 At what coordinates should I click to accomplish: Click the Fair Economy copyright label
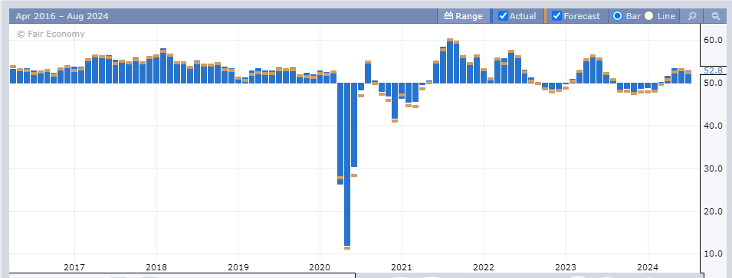(51, 34)
